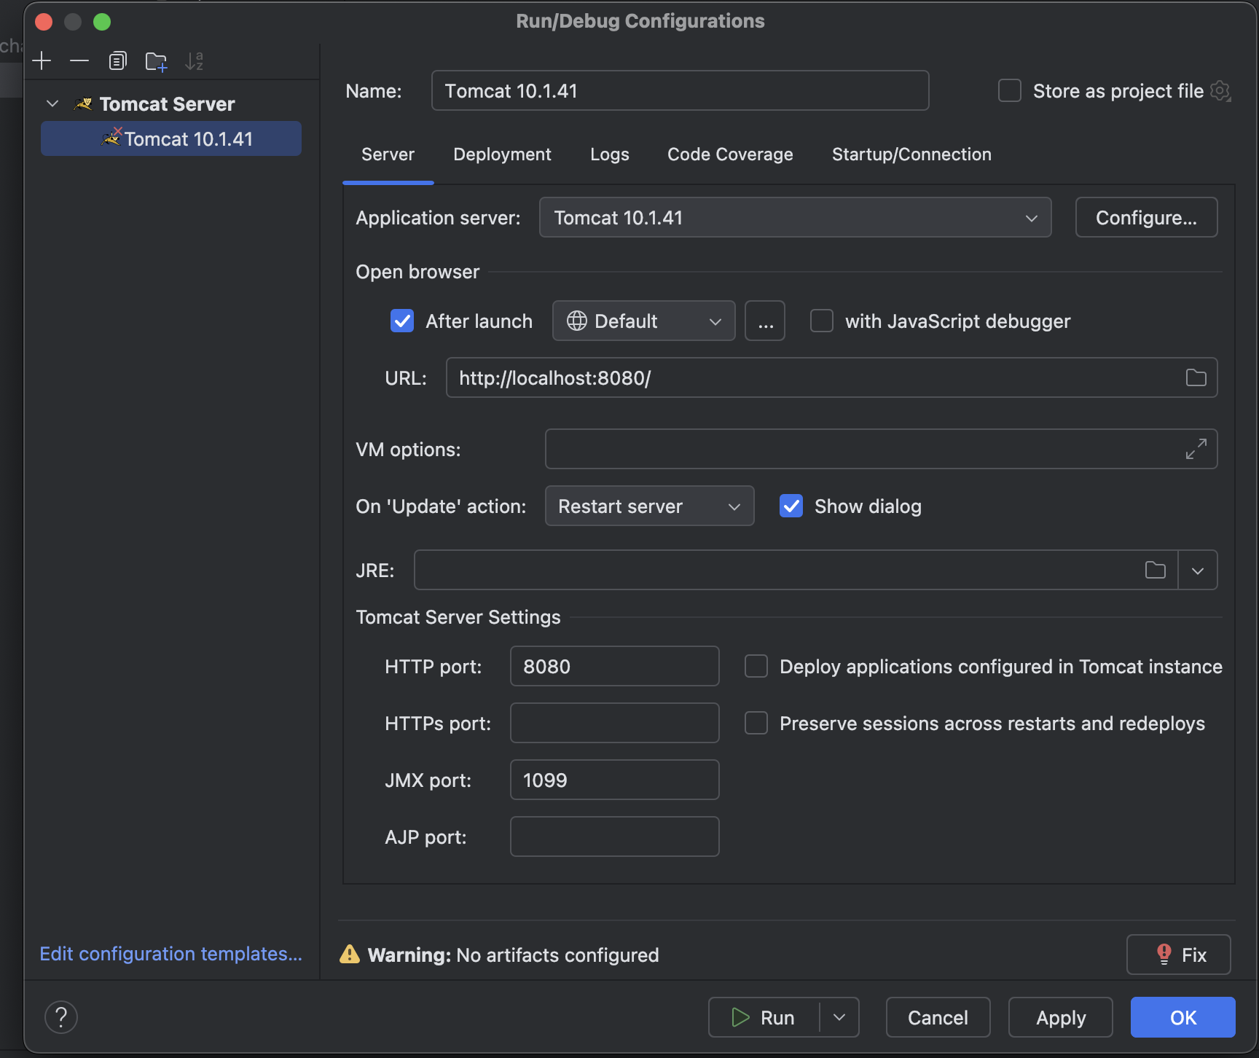
Task: Click the JMX port field
Action: pos(614,780)
